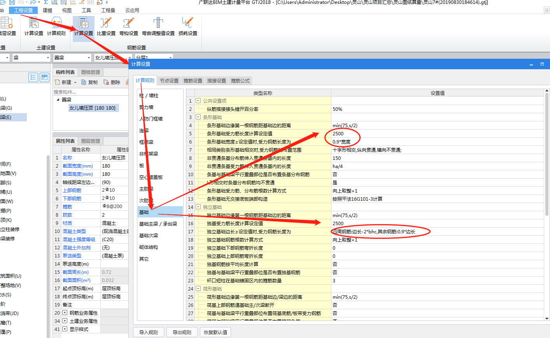Select 其它 in rule list
550x338 pixels.
tap(144, 259)
